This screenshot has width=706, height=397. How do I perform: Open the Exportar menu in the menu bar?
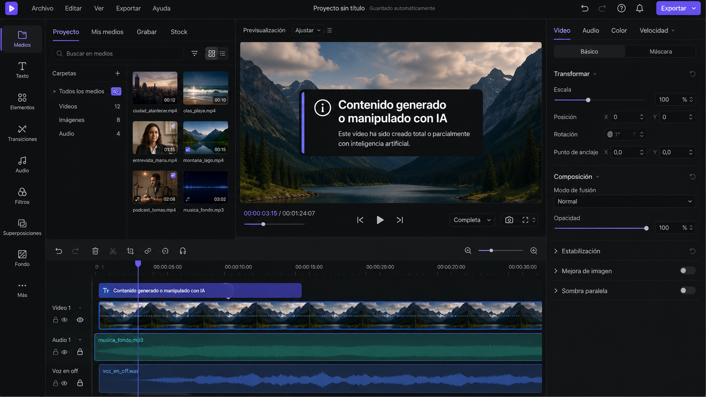(x=128, y=8)
